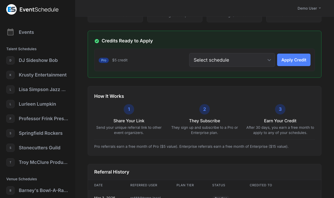Select Lurleen Lumpkin in the sidebar
This screenshot has height=198, width=334.
click(37, 104)
